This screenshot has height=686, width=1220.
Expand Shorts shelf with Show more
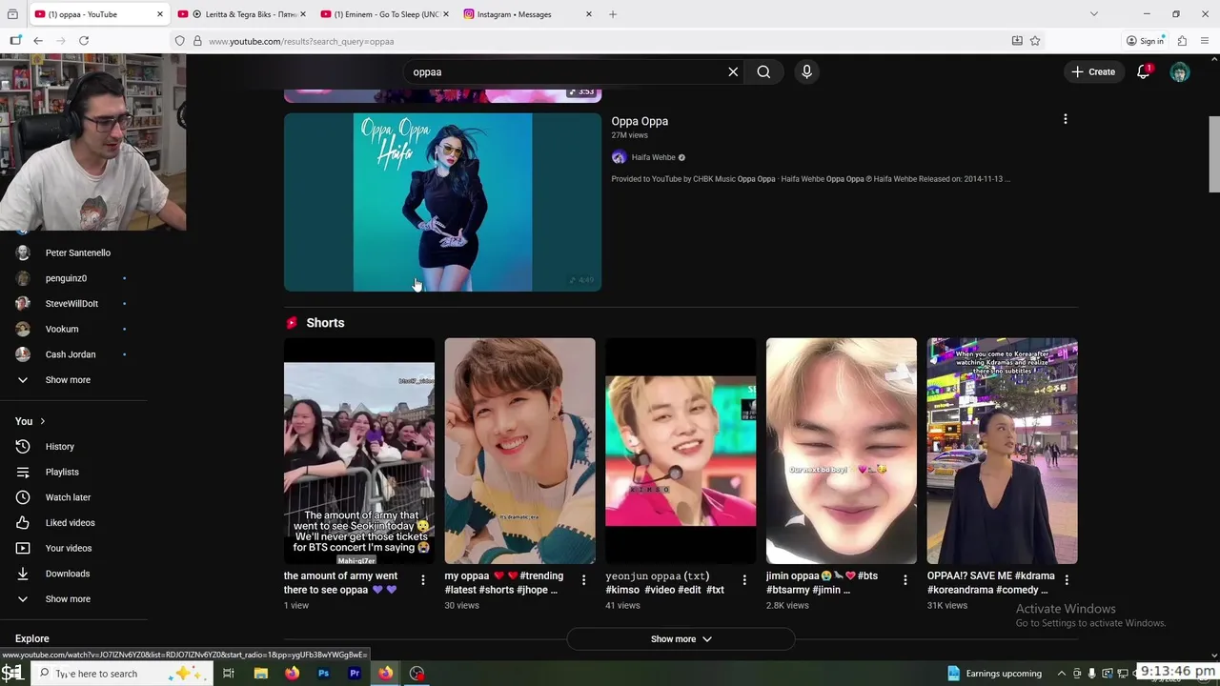click(681, 639)
